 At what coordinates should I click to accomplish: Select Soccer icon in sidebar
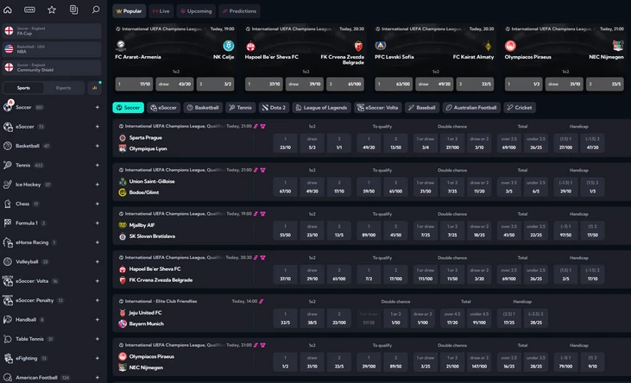8,107
